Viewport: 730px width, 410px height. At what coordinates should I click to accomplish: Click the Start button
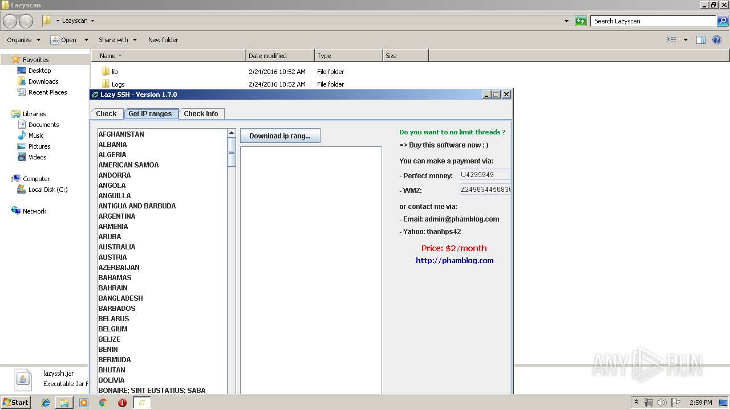[15, 403]
